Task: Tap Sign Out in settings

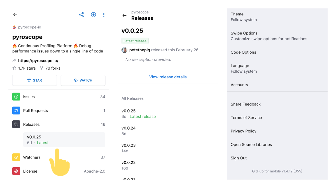Action: point(239,158)
